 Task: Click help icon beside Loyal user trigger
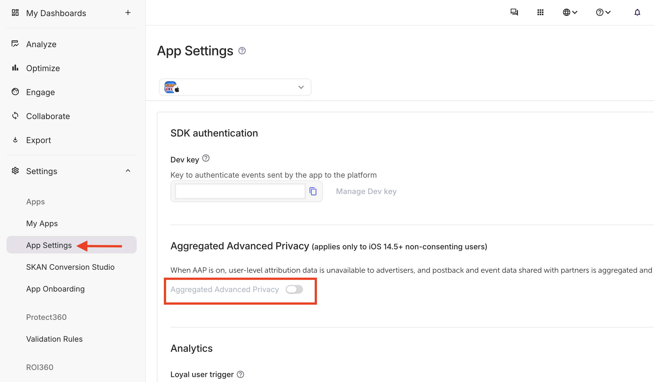[x=240, y=374]
